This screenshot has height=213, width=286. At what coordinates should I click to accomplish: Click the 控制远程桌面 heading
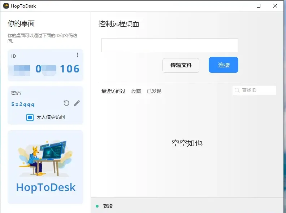[x=119, y=24]
